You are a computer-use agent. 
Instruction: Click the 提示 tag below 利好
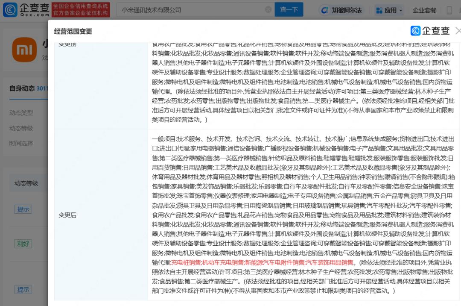tap(23, 289)
